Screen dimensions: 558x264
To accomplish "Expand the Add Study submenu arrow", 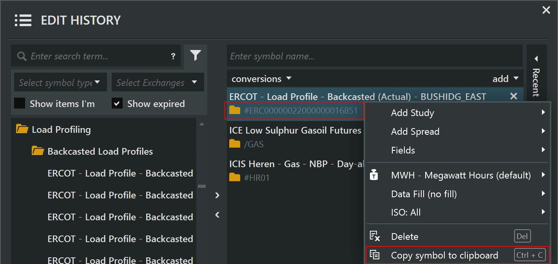I will tap(544, 112).
